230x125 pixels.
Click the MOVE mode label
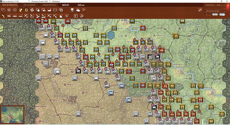pos(66,5)
